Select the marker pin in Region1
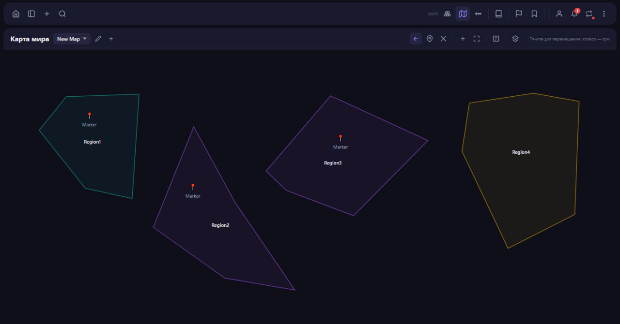Viewport: 620px width, 324px height. pos(90,116)
